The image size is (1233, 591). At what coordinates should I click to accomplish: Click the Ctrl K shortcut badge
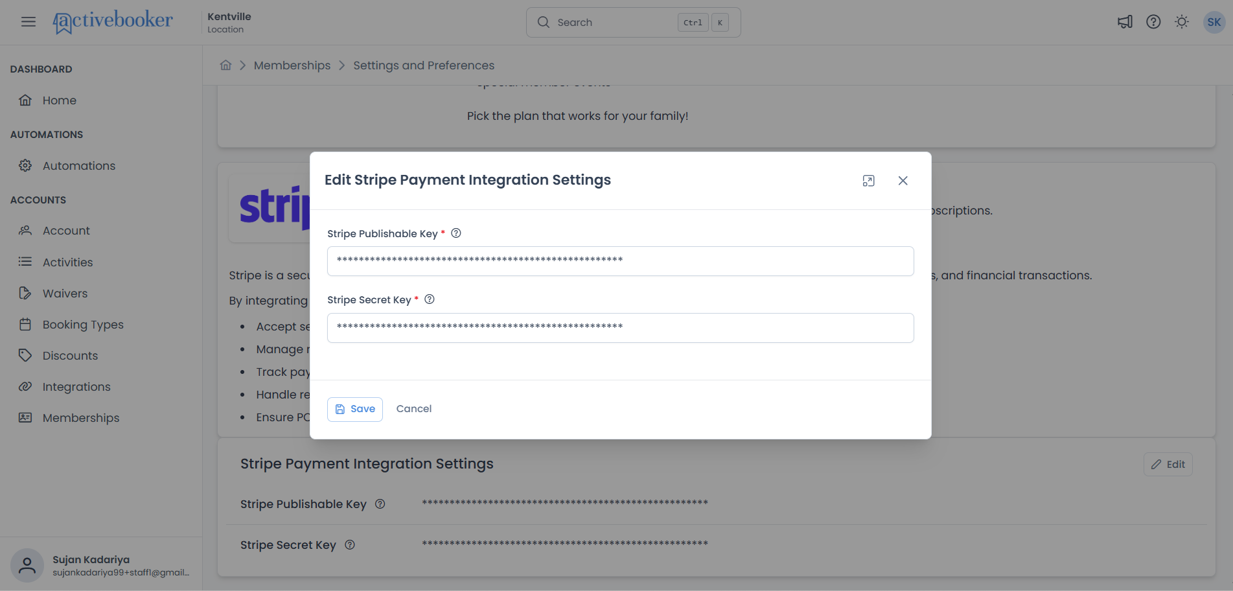click(703, 23)
